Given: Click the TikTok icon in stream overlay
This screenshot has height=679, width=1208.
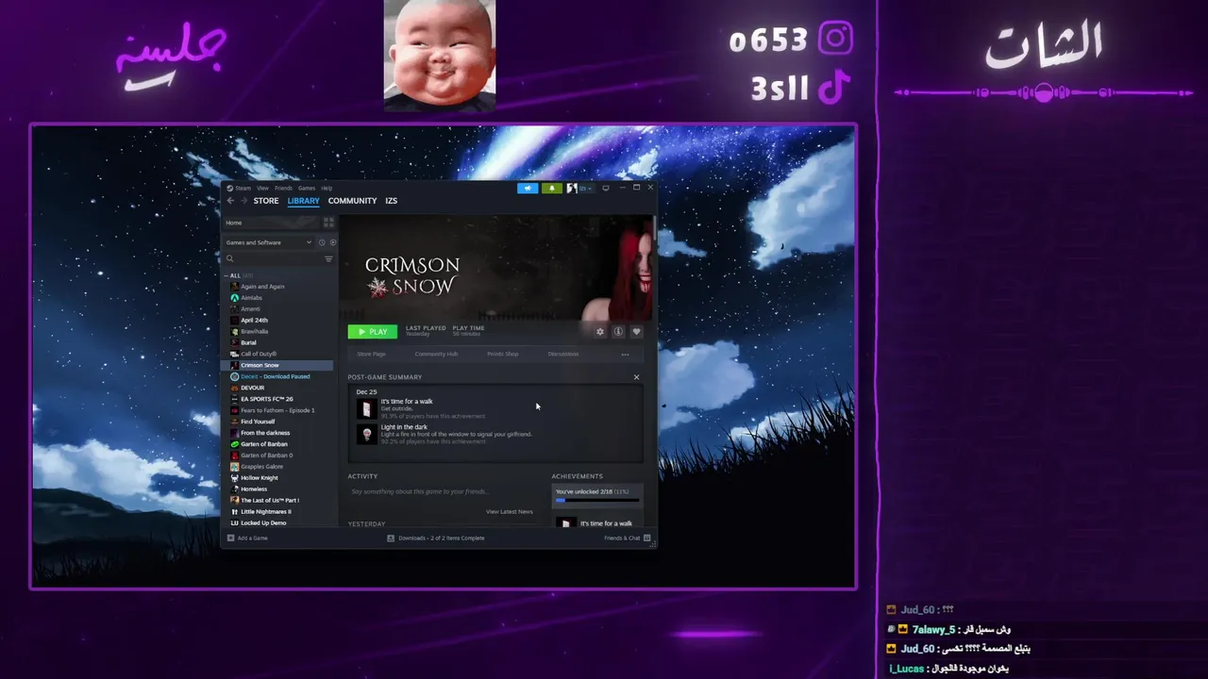Looking at the screenshot, I should 834,88.
